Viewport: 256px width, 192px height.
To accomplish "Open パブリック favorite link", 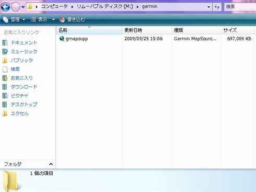I will click(22, 60).
